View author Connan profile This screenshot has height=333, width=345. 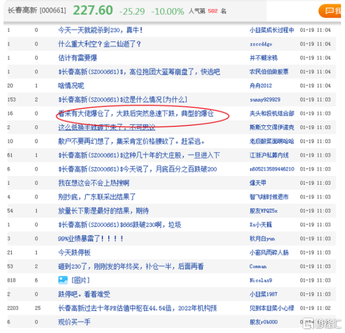pos(258,266)
